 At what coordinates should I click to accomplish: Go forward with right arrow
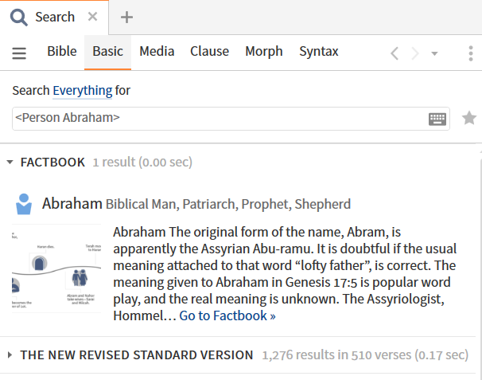415,53
